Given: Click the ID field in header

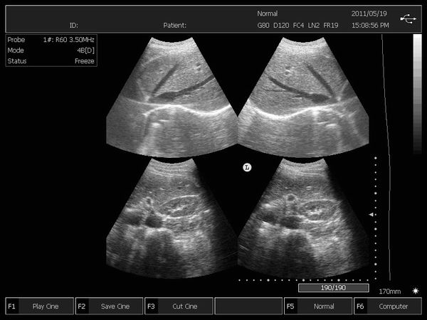Looking at the screenshot, I should point(74,25).
